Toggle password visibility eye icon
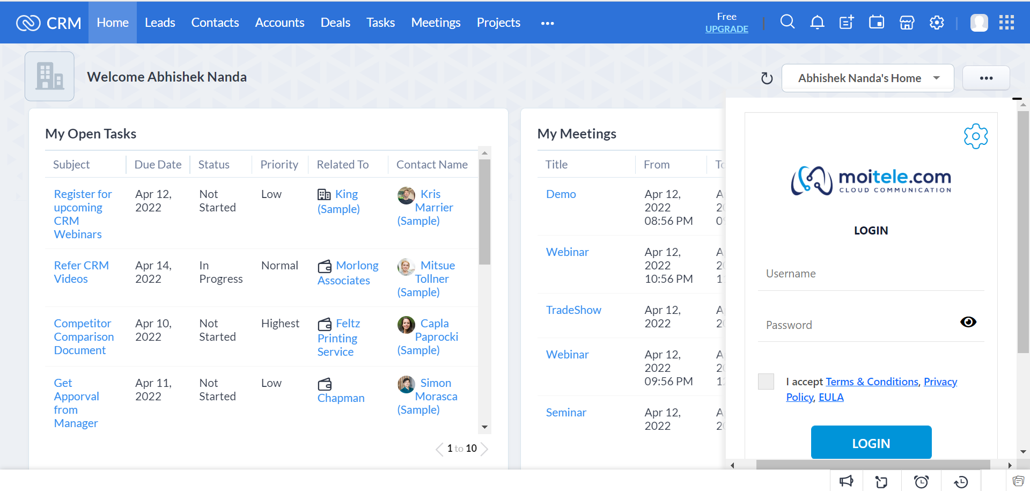 click(968, 322)
